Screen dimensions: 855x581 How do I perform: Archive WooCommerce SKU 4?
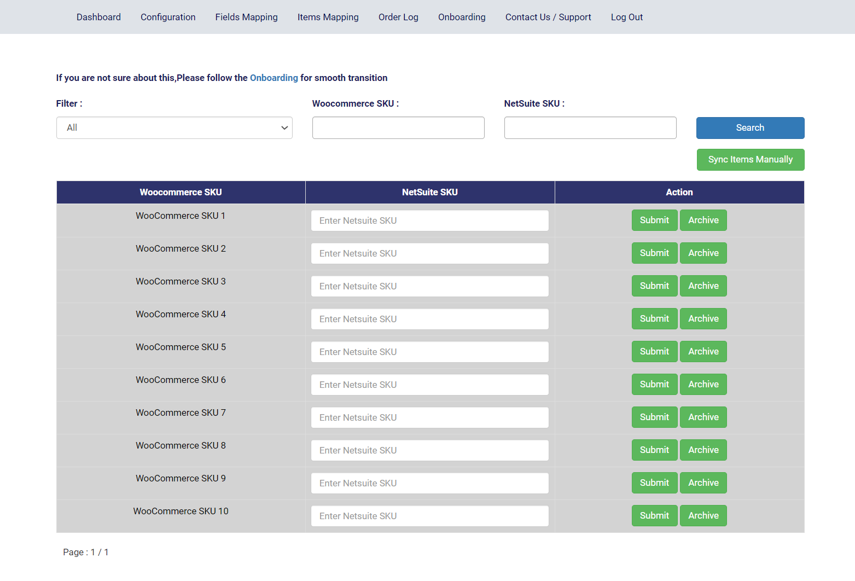[703, 318]
